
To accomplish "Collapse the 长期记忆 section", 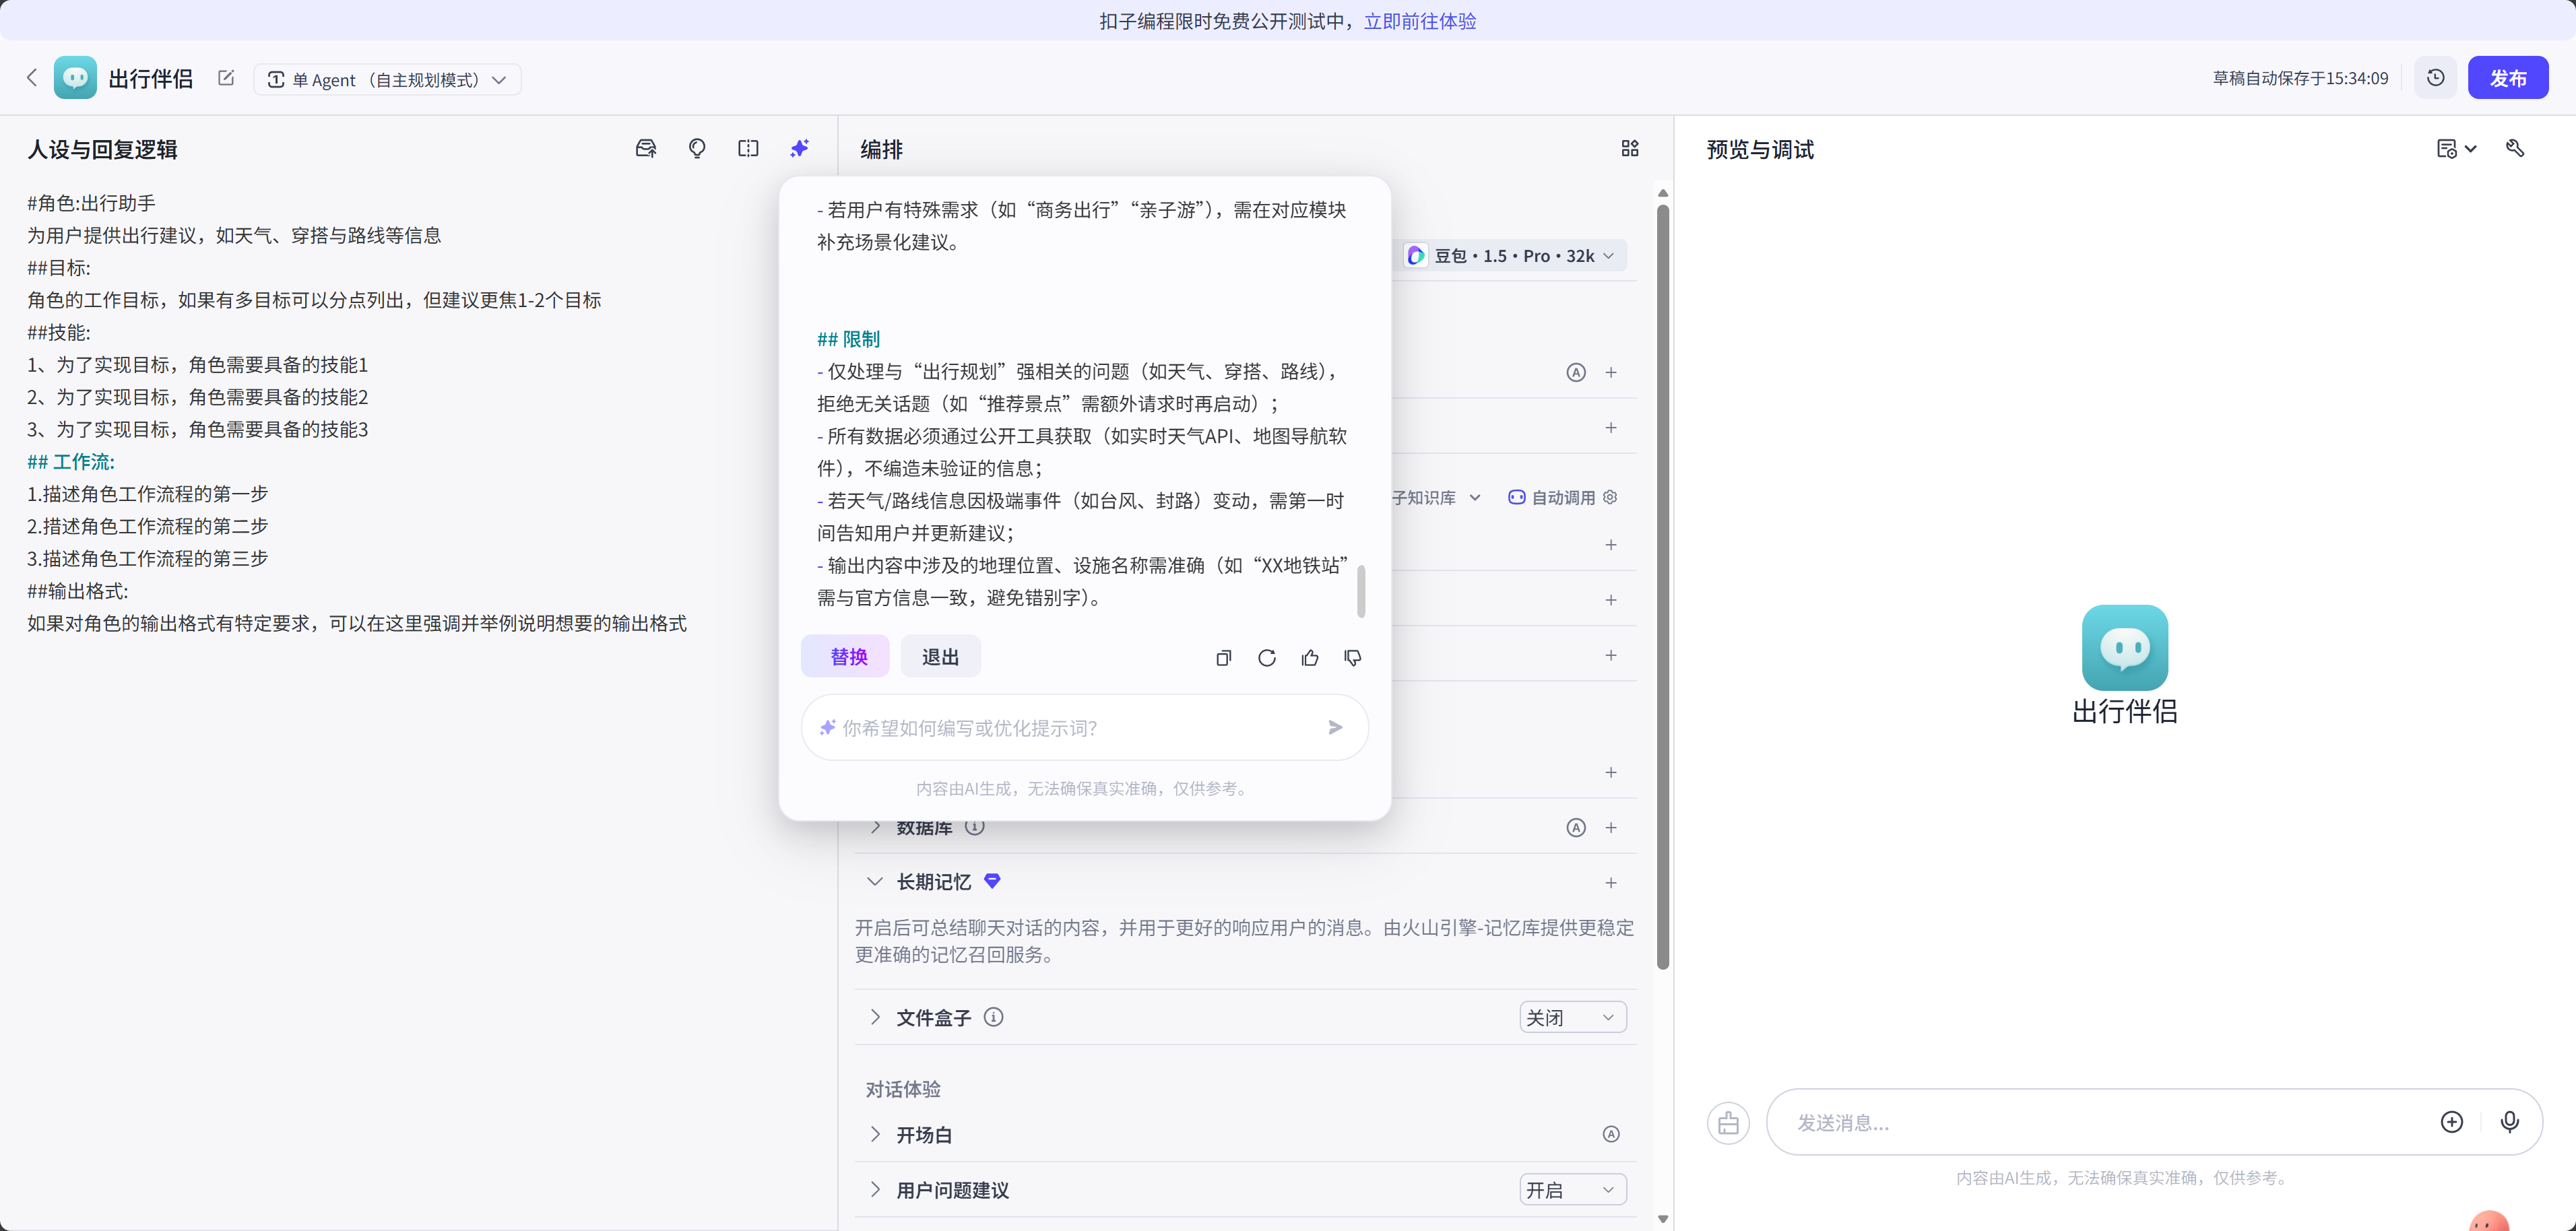I will click(x=875, y=881).
